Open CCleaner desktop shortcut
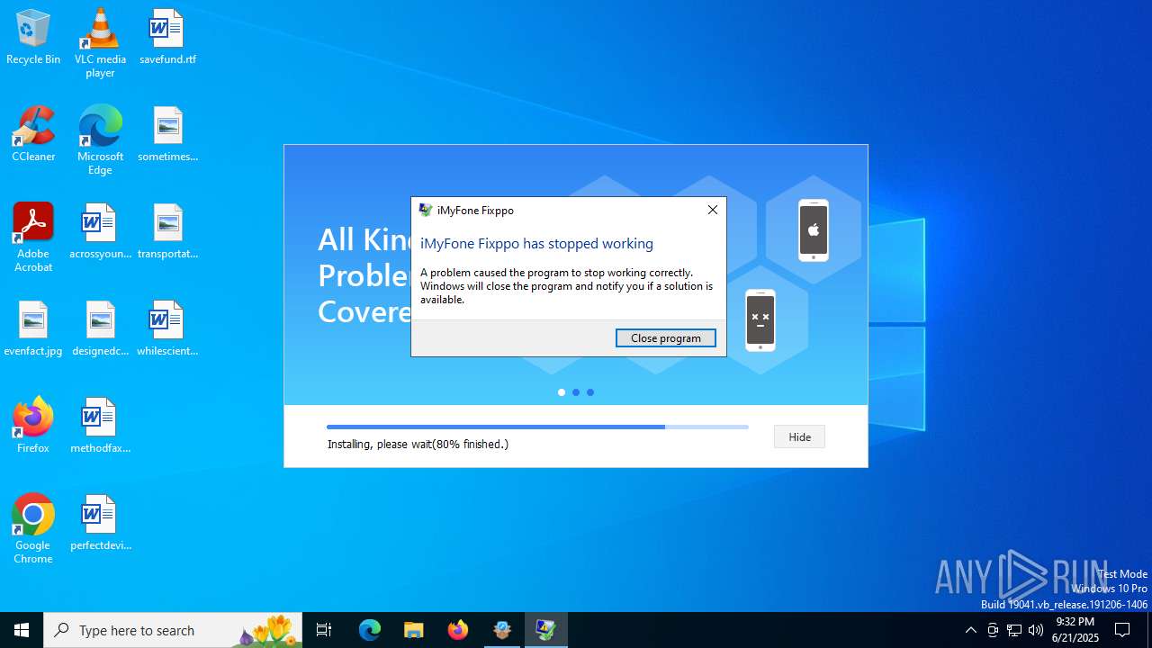This screenshot has height=648, width=1152. (33, 135)
